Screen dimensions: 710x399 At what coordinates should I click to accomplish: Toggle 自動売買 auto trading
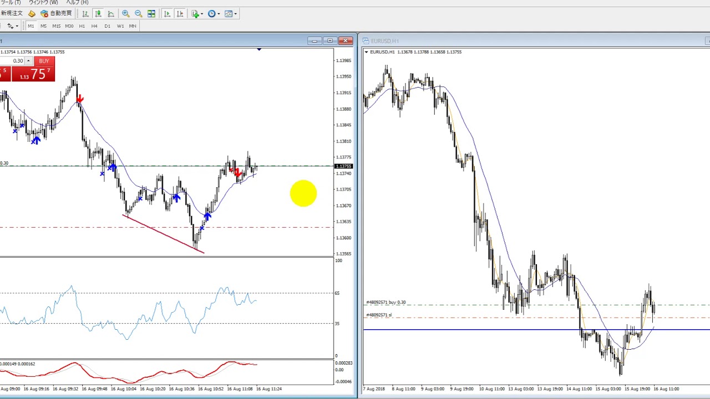click(56, 13)
